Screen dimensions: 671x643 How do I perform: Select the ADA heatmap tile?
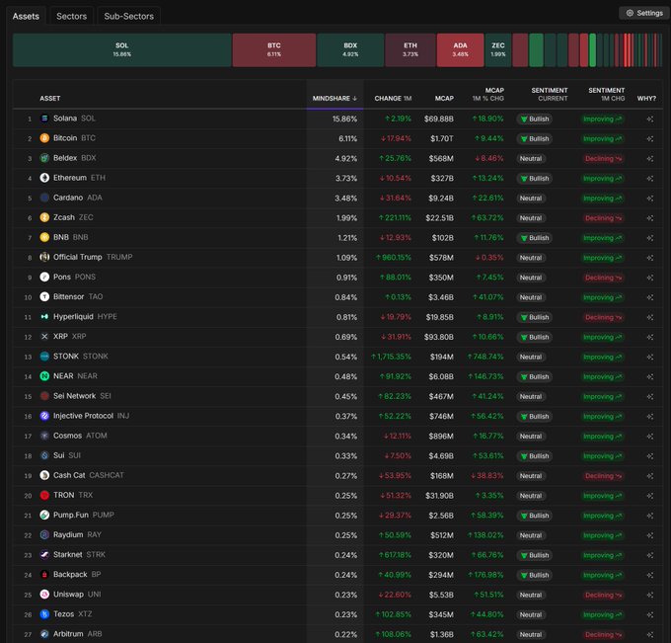pos(460,50)
